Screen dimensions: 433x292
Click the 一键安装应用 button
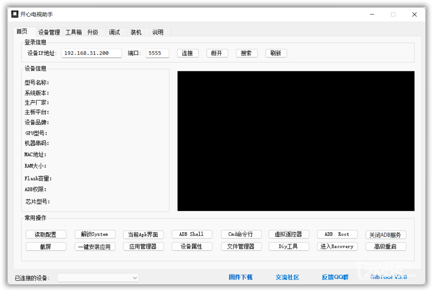(95, 246)
